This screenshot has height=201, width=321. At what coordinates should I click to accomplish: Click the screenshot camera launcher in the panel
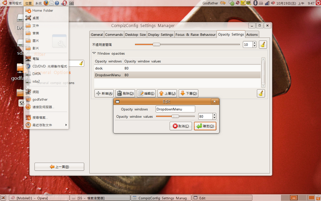[x=71, y=3]
